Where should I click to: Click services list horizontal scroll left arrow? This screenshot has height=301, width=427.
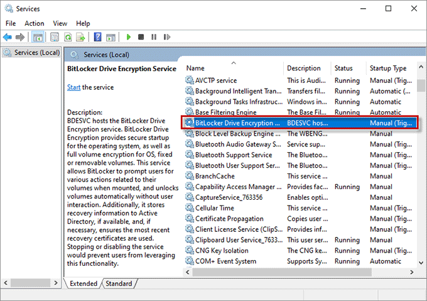pyautogui.click(x=187, y=272)
